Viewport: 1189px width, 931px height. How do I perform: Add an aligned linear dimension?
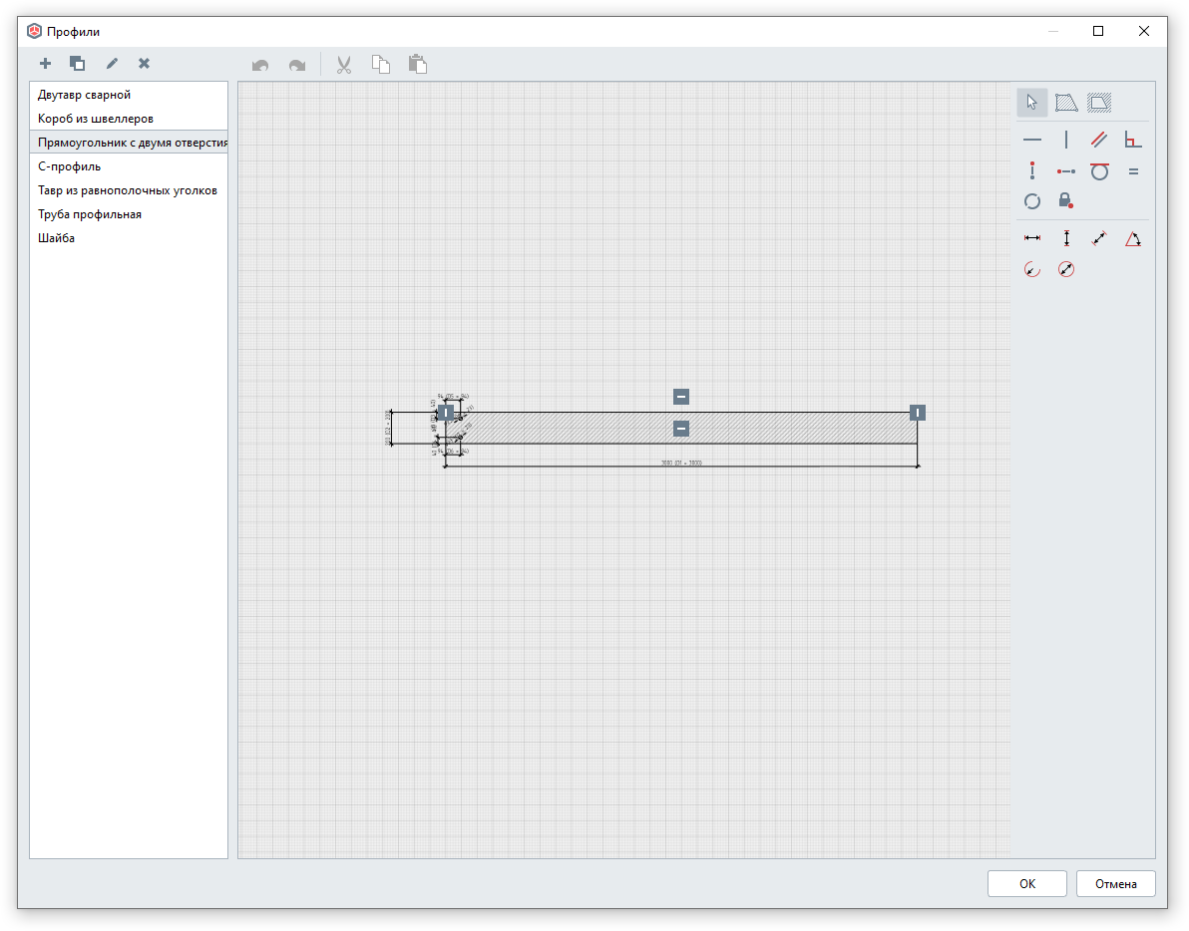click(x=1099, y=238)
